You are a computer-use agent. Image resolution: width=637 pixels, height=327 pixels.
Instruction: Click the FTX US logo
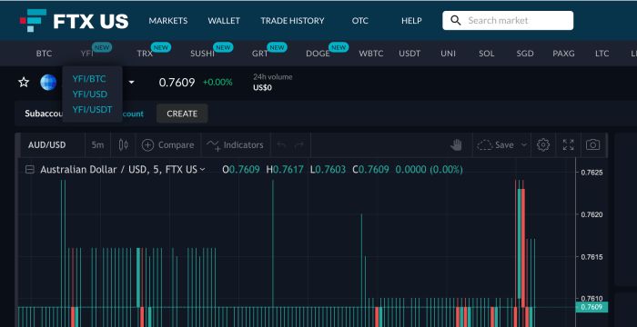coord(74,20)
